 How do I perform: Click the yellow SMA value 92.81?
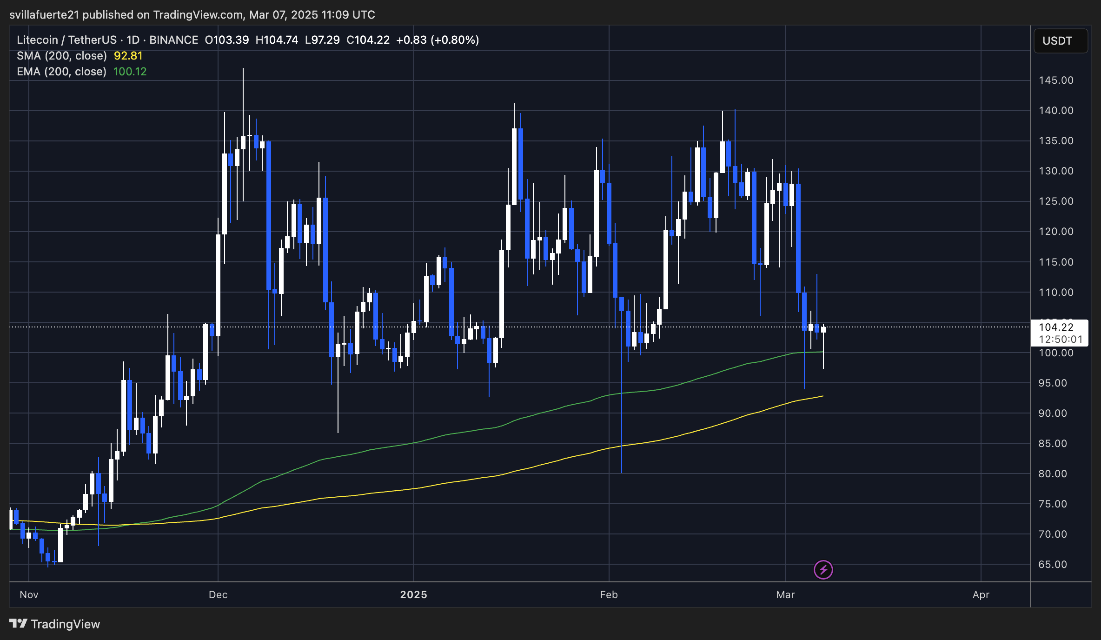click(x=128, y=55)
